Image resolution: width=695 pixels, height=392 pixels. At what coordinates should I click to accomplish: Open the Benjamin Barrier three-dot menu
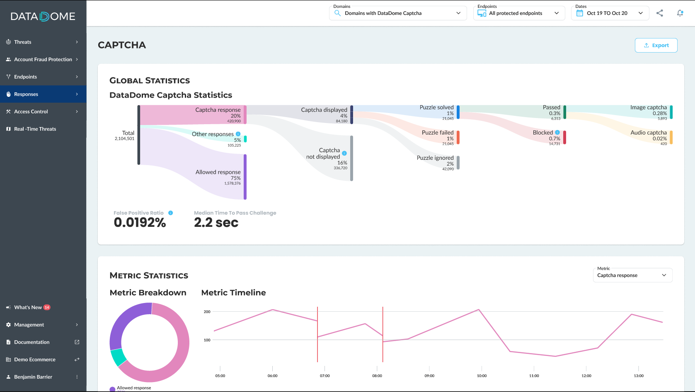[77, 377]
